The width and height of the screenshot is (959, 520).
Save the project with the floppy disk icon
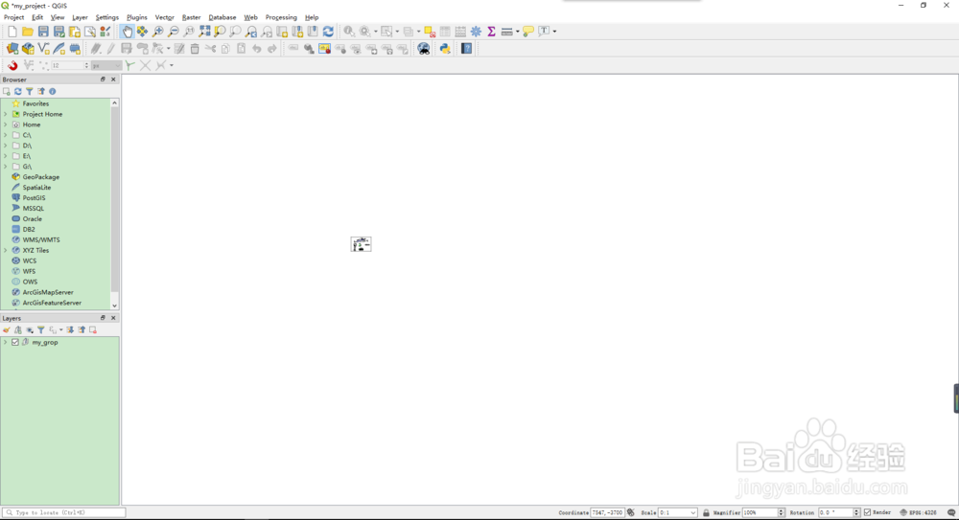tap(43, 32)
